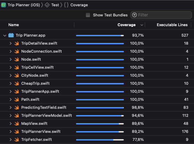Screen dimensions: 194x144
Task: Click the MapView.swift coverage bar
Action: click(x=100, y=124)
